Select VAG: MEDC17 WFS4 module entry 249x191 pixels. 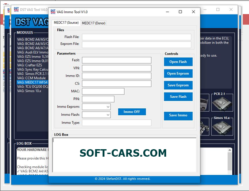coord(33,82)
